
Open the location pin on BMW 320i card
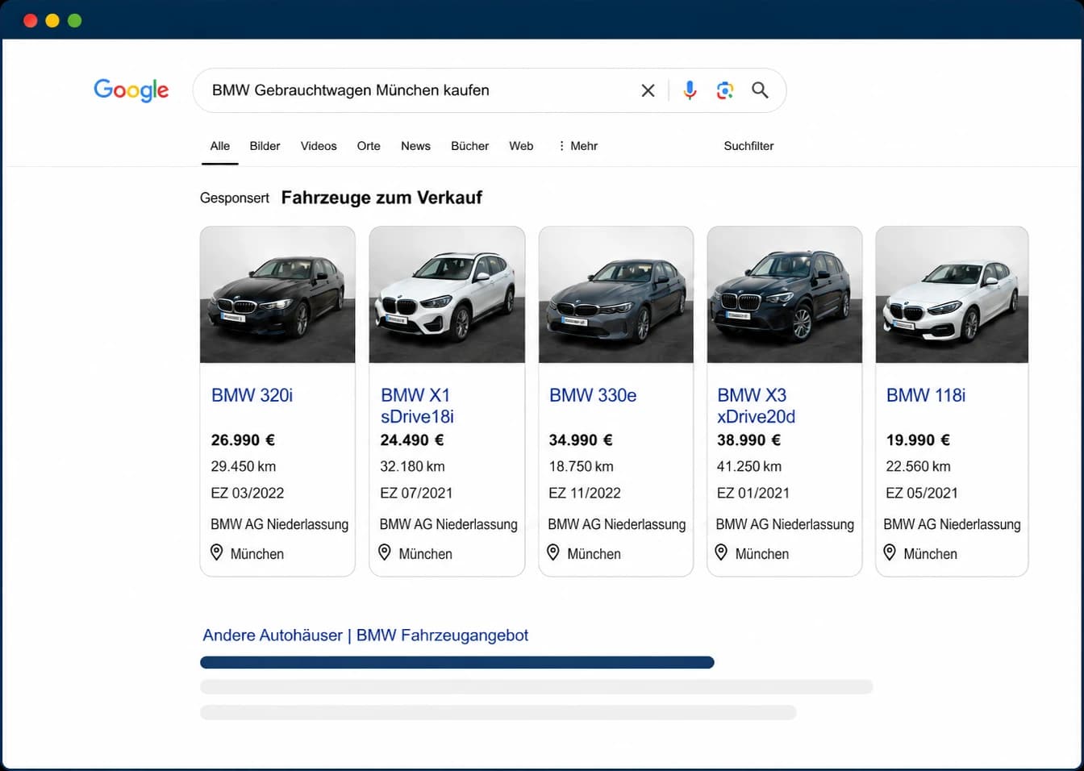217,552
